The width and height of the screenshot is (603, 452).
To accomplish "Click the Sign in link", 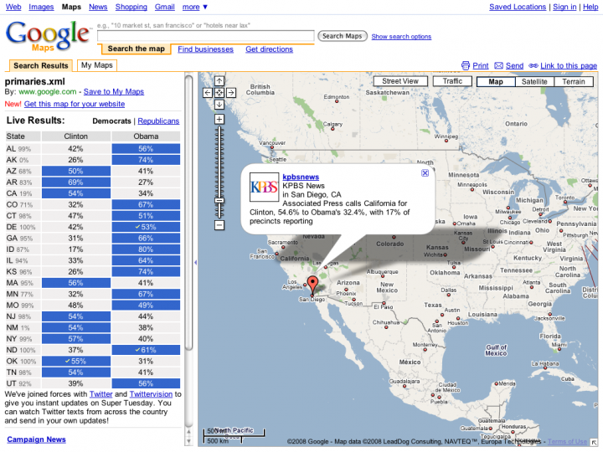I will [564, 7].
